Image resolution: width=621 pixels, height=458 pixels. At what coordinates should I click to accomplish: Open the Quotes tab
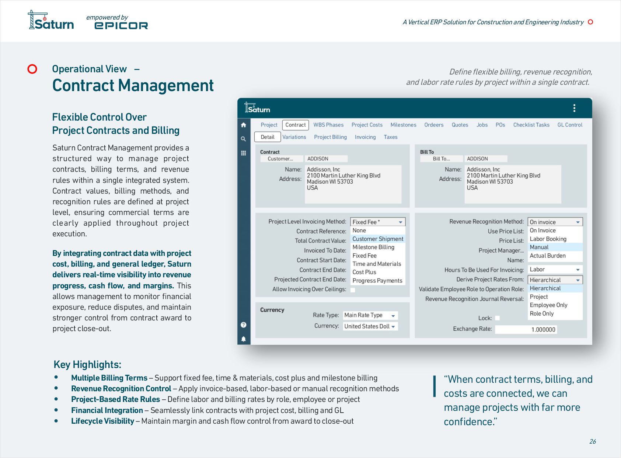(460, 125)
